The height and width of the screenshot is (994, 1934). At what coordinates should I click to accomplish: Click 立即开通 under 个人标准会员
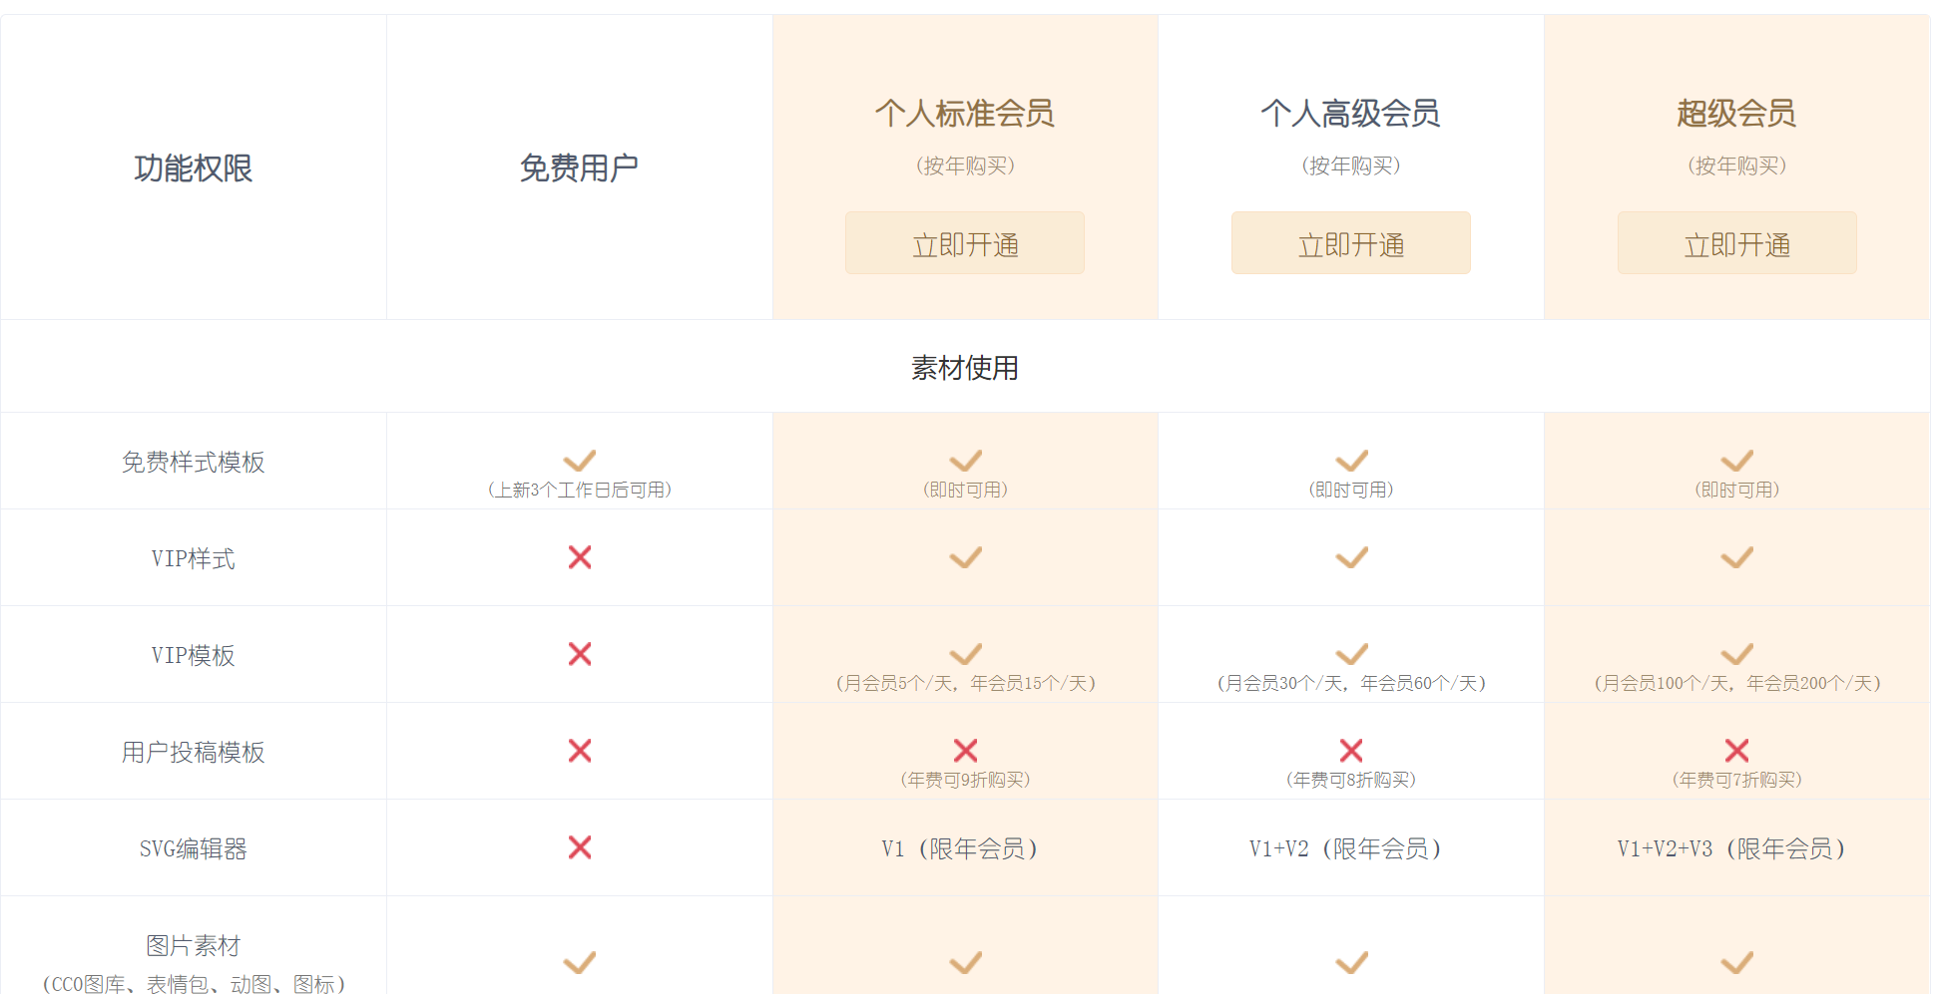[x=965, y=242]
